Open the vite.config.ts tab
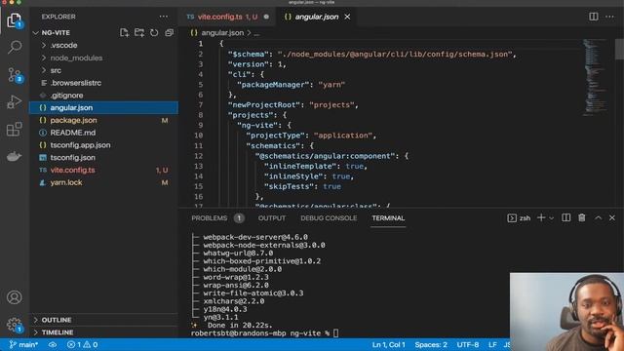Image resolution: width=624 pixels, height=351 pixels. [228, 17]
